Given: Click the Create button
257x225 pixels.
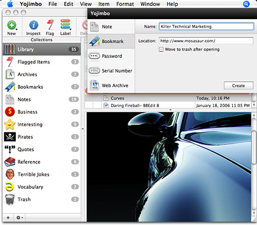Looking at the screenshot, I should [238, 86].
